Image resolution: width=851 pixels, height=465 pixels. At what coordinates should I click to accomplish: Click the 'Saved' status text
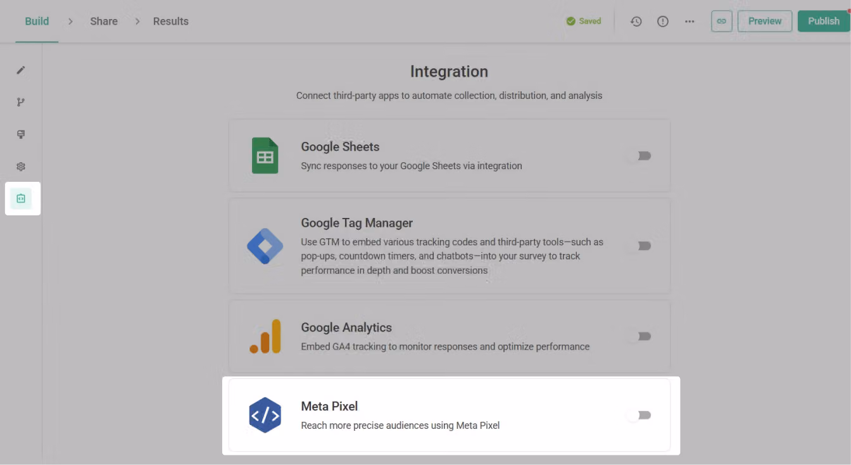589,22
